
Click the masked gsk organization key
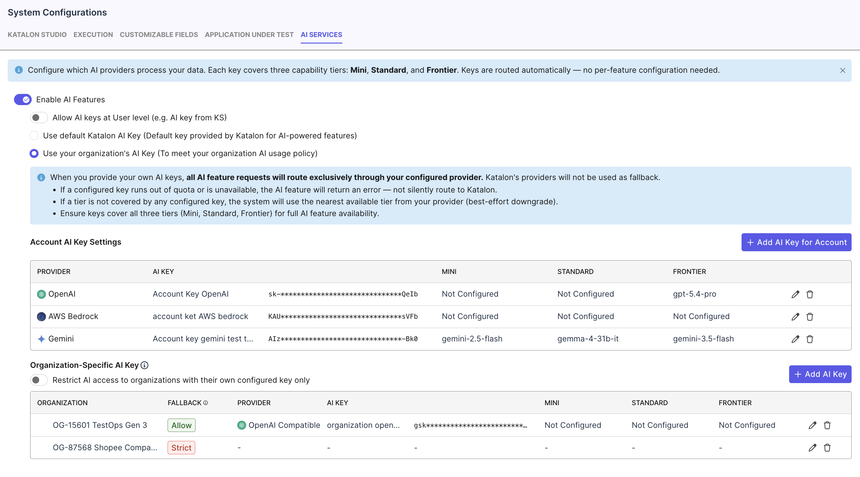pyautogui.click(x=470, y=425)
